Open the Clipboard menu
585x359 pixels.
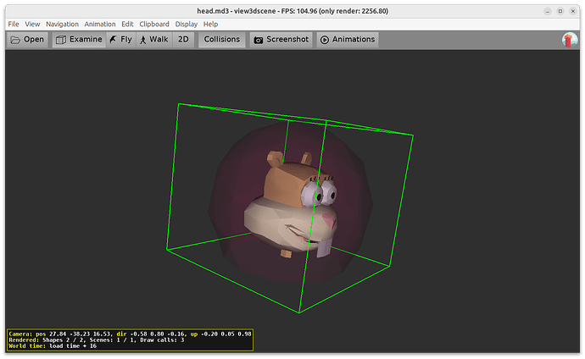[154, 25]
